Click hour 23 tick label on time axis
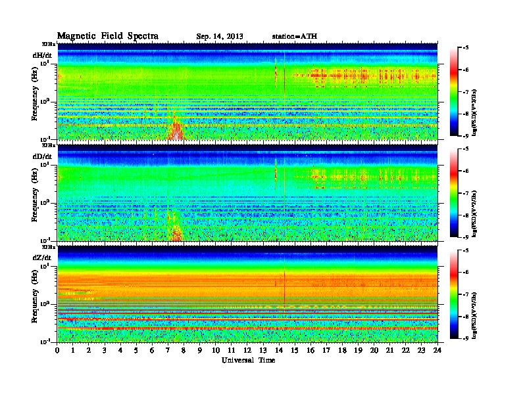This screenshot has height=402, width=521. click(x=422, y=351)
